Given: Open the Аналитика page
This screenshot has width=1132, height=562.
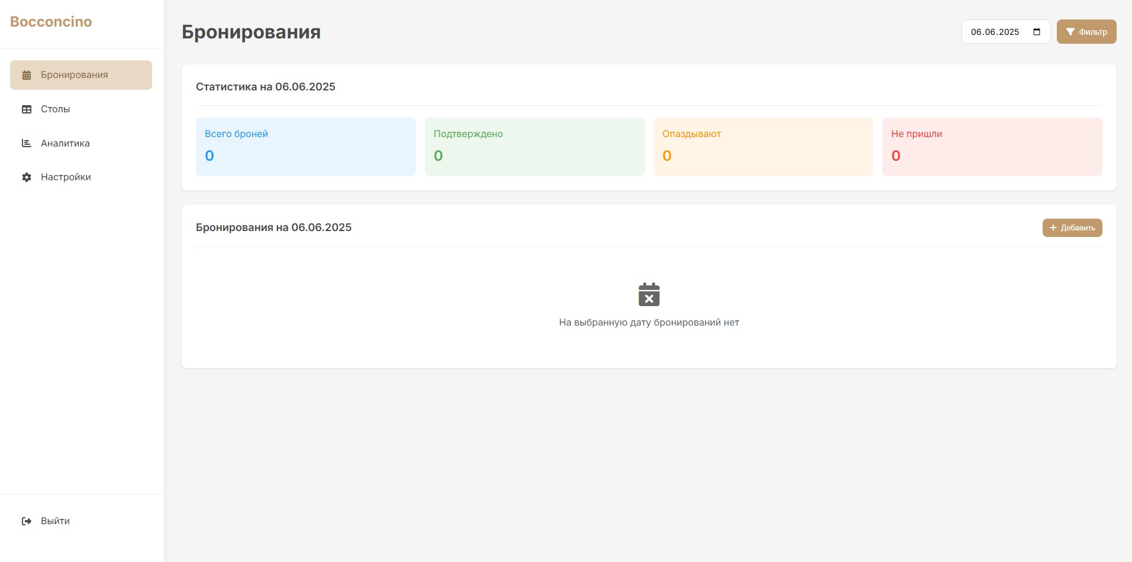Looking at the screenshot, I should tap(81, 143).
